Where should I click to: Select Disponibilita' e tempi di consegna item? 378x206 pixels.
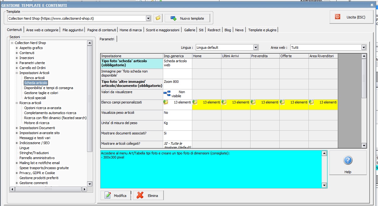(x=49, y=88)
